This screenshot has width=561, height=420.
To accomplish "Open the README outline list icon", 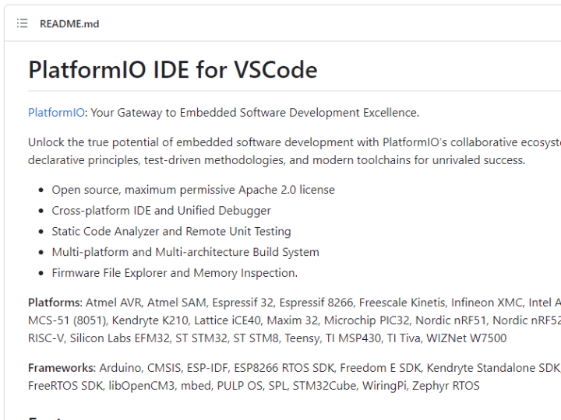I will pos(22,23).
